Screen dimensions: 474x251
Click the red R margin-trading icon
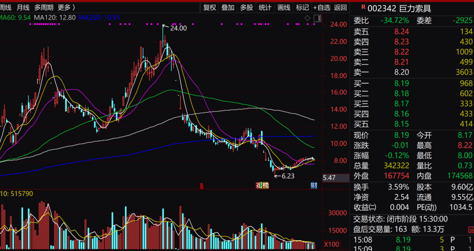(363, 6)
